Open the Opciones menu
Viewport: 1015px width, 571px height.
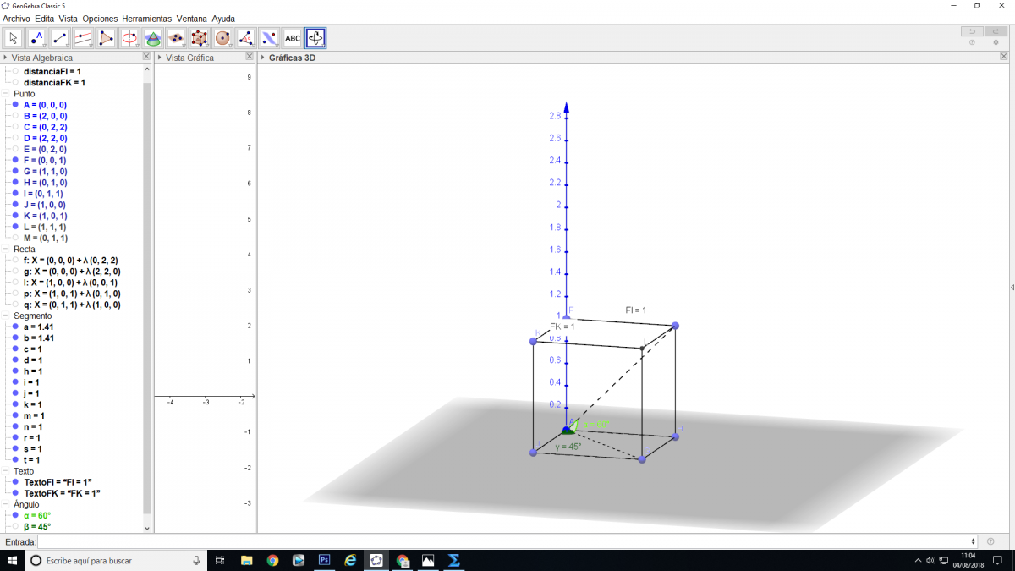click(x=100, y=19)
